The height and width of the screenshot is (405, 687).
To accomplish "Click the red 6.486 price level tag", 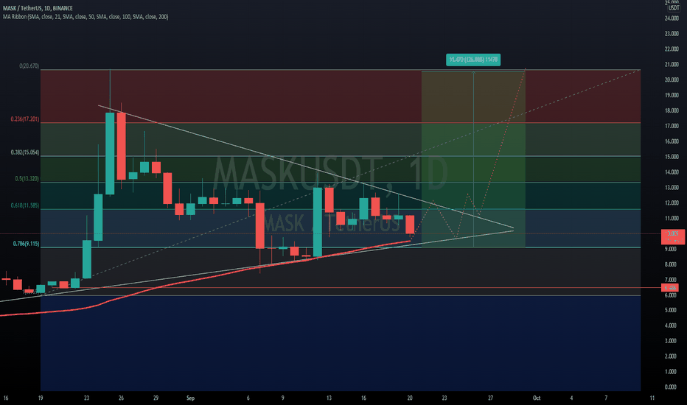I will (x=670, y=288).
